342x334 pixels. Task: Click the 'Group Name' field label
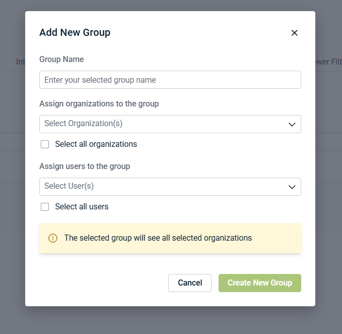point(61,59)
